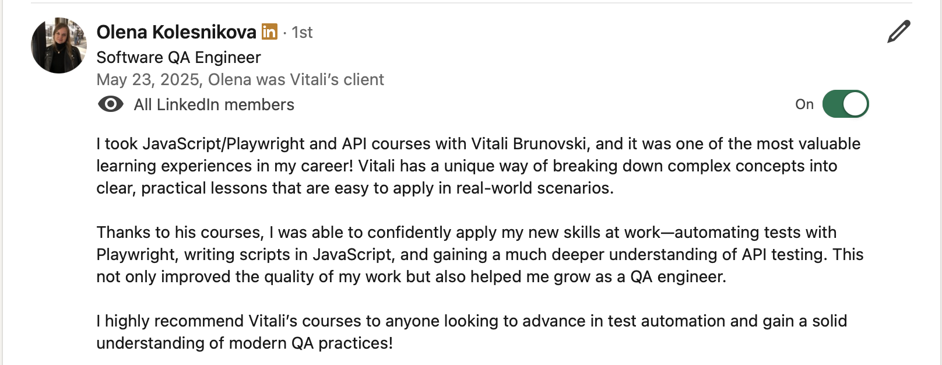This screenshot has height=365, width=942.
Task: Click the line starting "Playwright, writing scripts"
Action: [x=479, y=255]
